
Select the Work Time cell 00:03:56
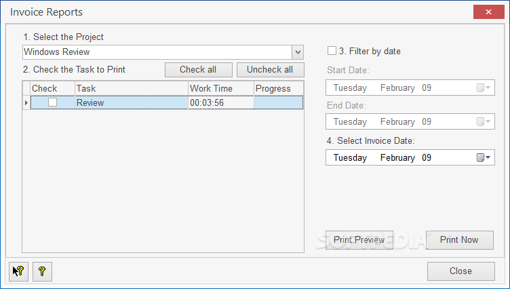click(220, 102)
